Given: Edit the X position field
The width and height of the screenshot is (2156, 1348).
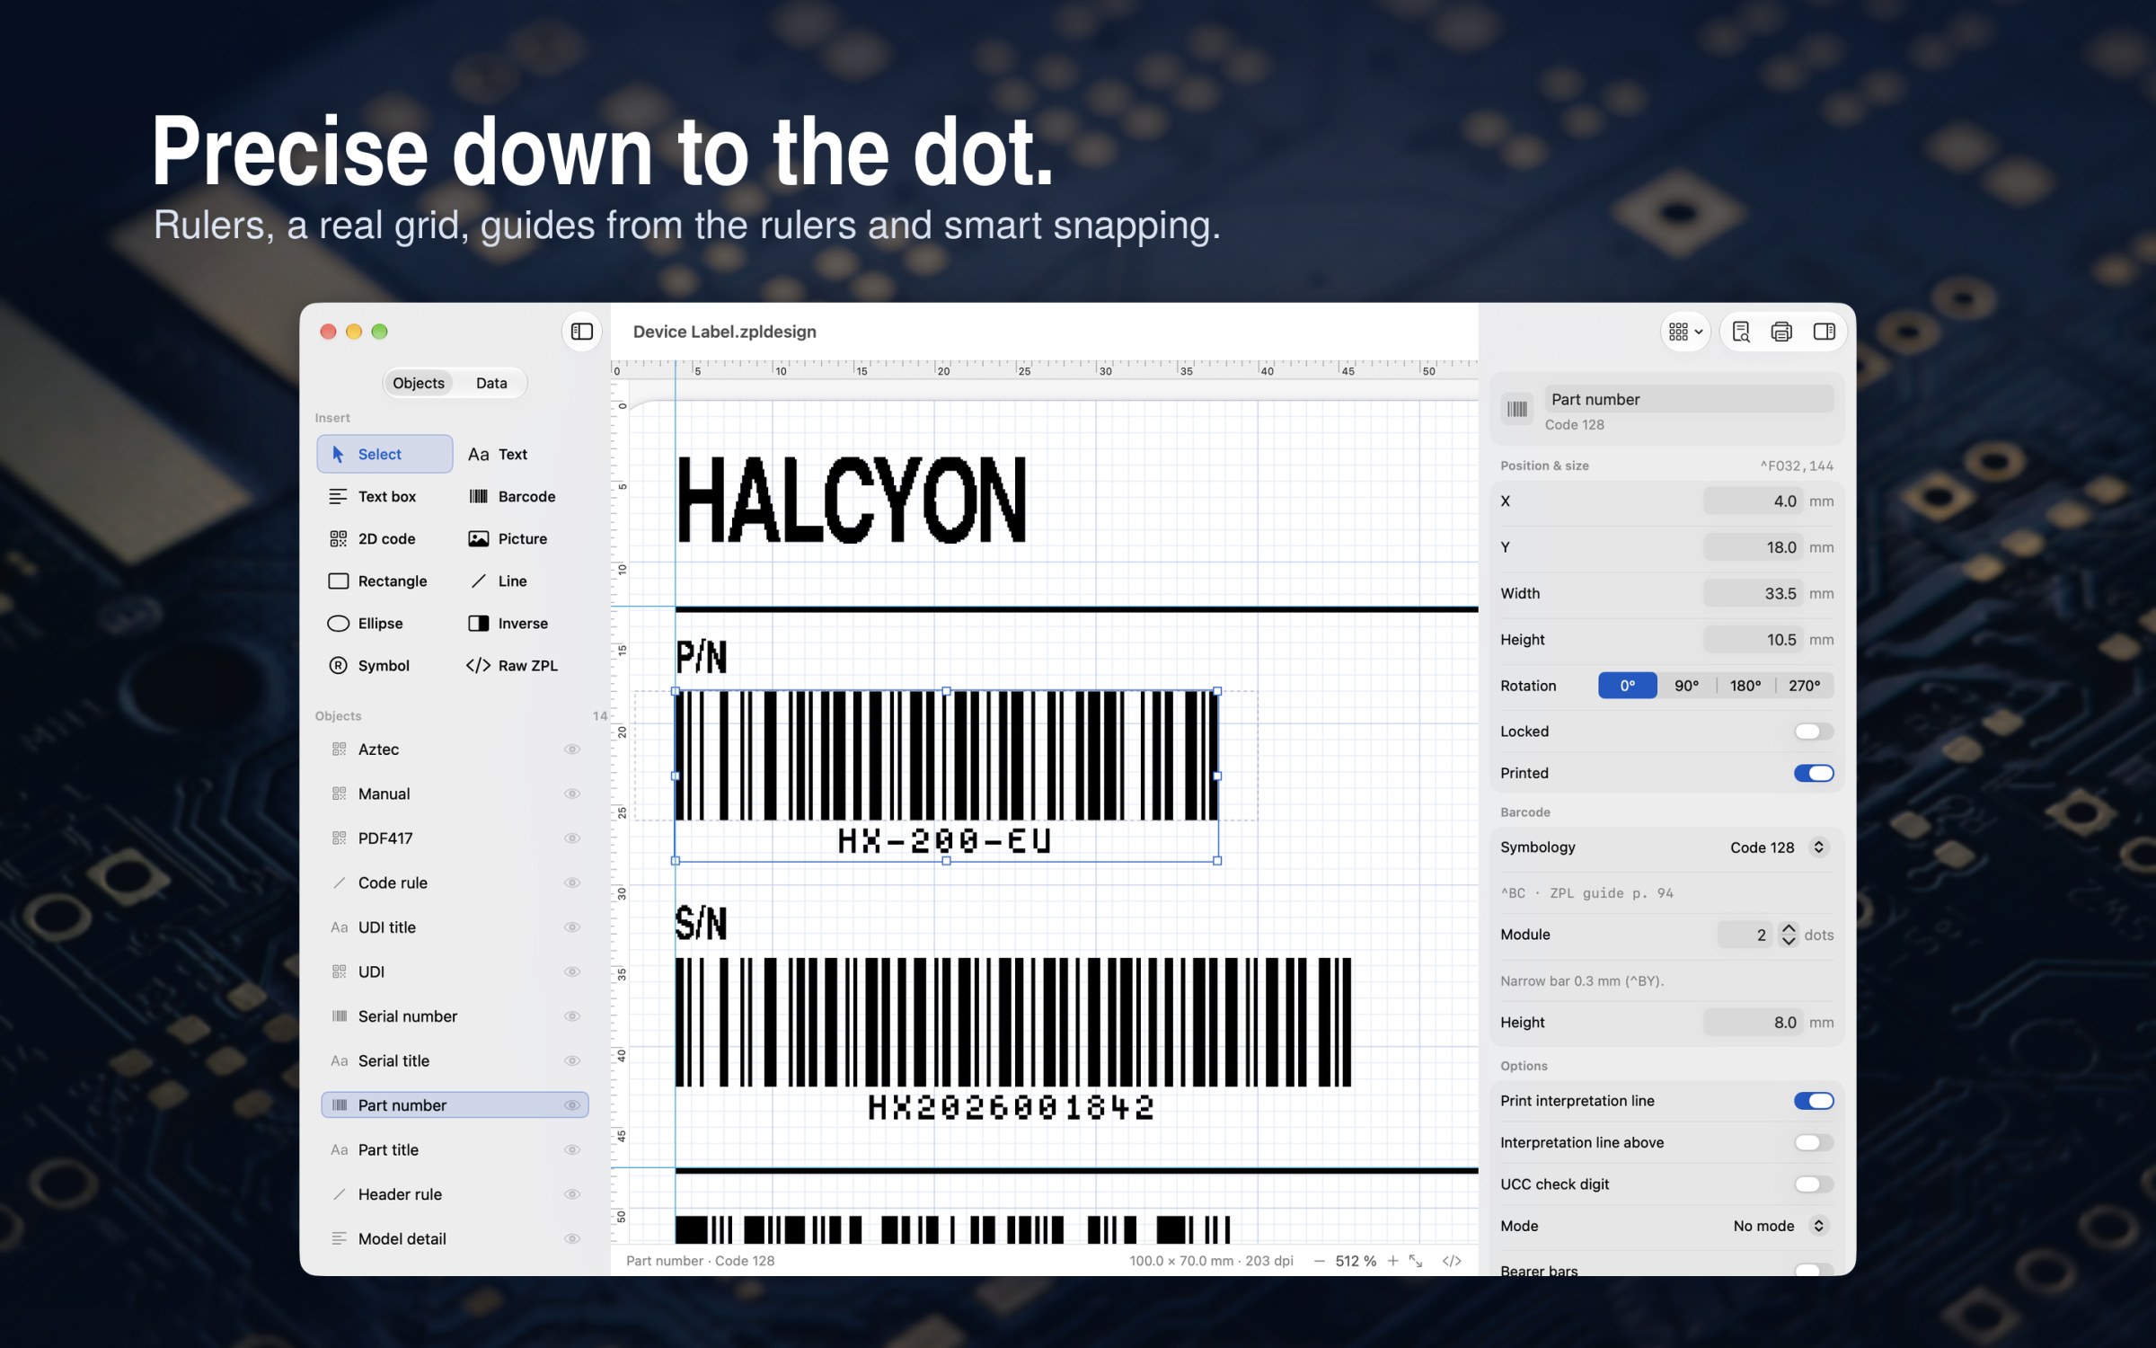Looking at the screenshot, I should pyautogui.click(x=1753, y=501).
